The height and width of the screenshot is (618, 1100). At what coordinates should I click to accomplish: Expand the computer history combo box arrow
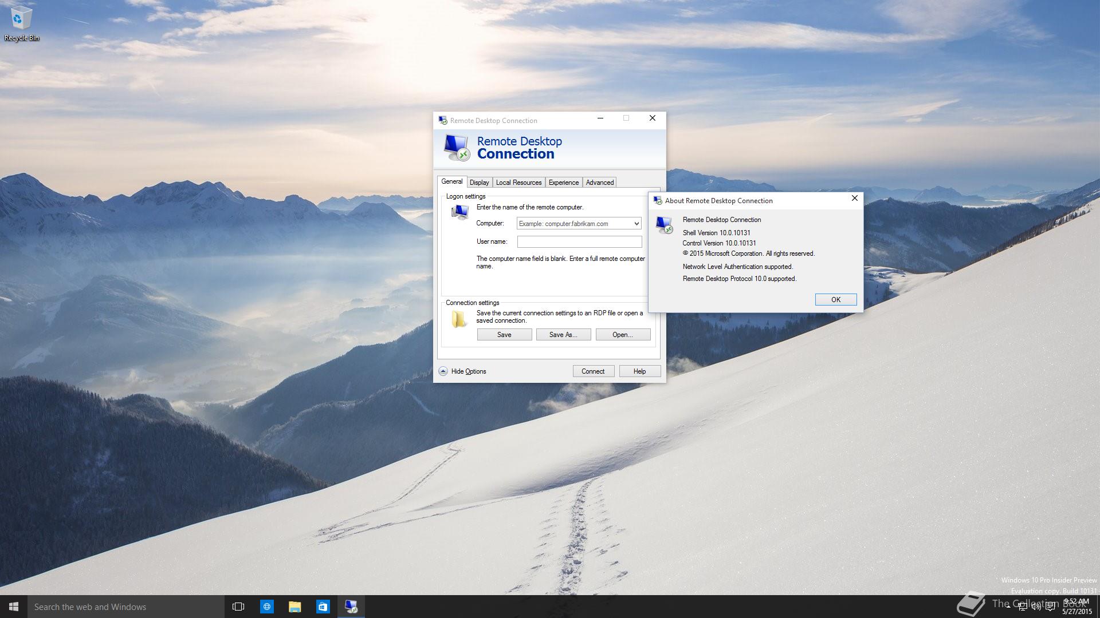pos(636,223)
